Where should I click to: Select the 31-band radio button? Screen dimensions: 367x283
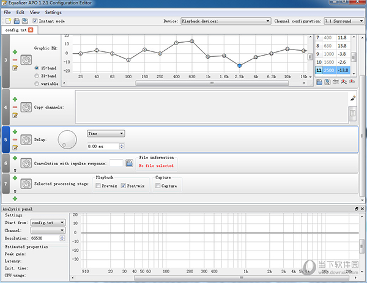(37, 76)
